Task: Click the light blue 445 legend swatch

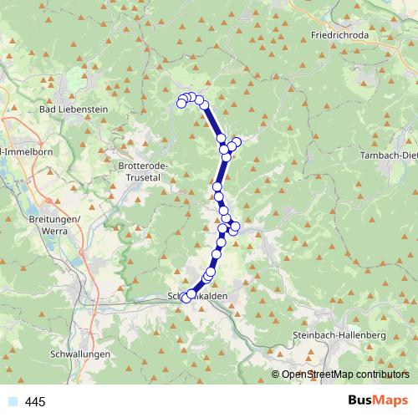Action: (x=13, y=401)
